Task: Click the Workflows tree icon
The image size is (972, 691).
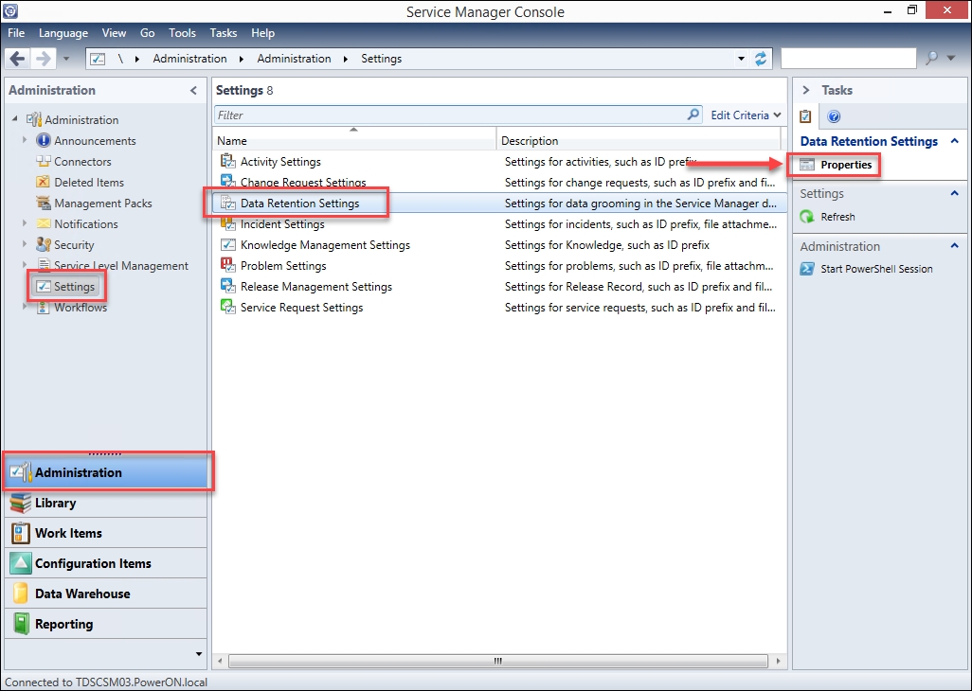Action: coord(44,307)
